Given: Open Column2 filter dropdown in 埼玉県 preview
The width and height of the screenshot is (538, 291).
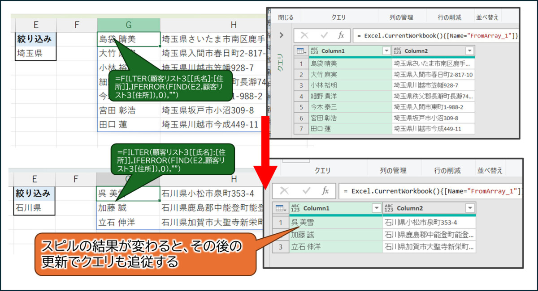Looking at the screenshot, I should pos(470,51).
